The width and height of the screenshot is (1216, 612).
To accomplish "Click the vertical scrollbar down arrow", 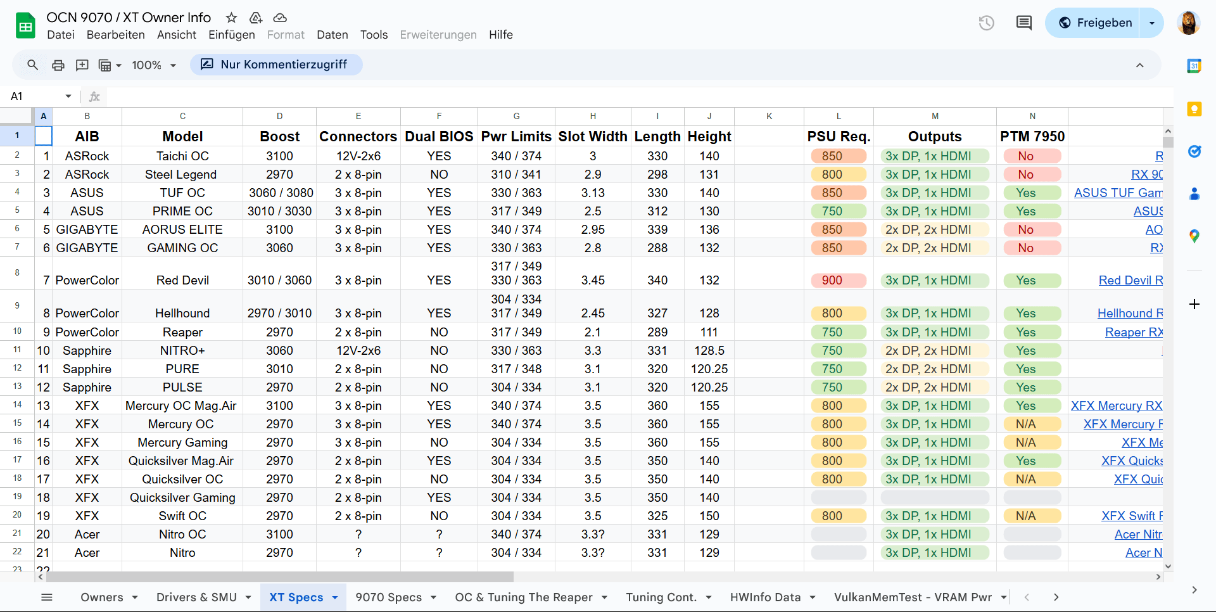I will click(1168, 566).
